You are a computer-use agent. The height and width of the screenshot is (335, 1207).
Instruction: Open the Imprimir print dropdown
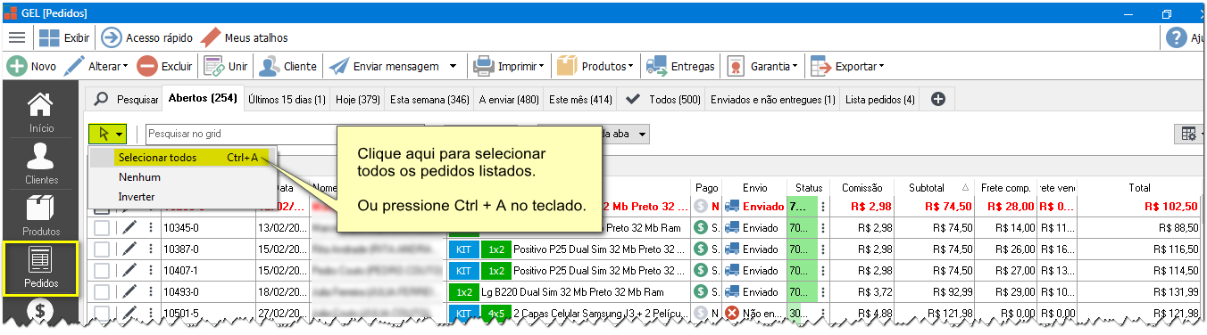pyautogui.click(x=508, y=66)
